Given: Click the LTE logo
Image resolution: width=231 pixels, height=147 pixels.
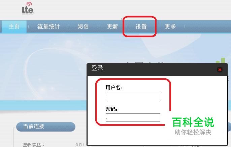Looking at the screenshot, I should [28, 8].
